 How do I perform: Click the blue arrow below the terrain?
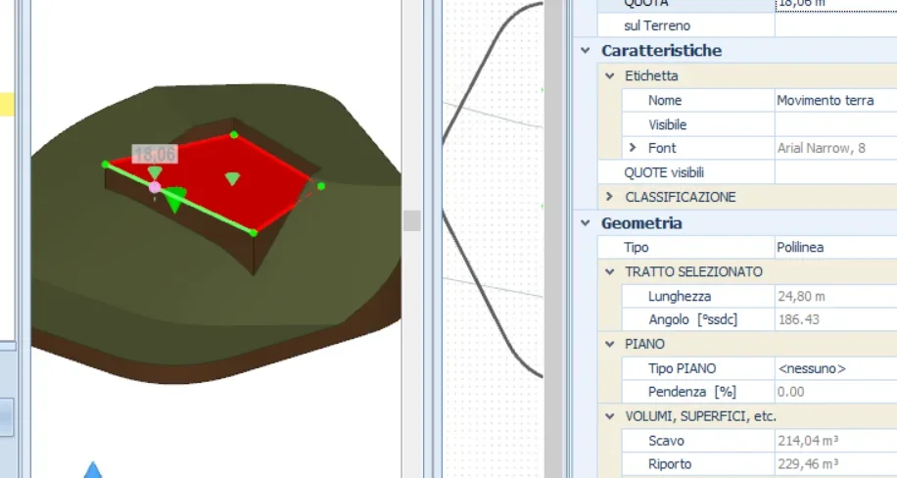coord(93,470)
